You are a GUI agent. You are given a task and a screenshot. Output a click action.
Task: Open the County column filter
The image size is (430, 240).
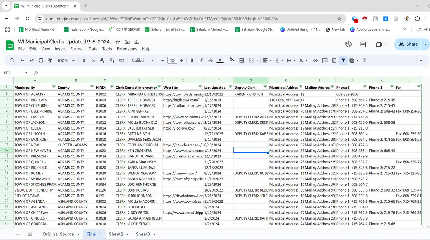click(x=92, y=87)
